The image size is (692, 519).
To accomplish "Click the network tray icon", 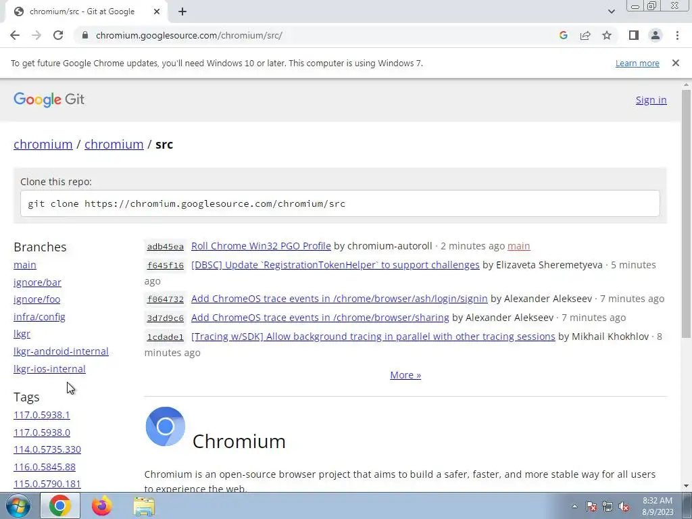I will point(608,506).
